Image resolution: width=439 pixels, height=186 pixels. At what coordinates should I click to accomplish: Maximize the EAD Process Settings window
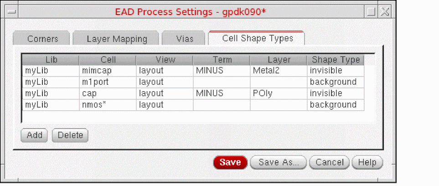[x=371, y=11]
